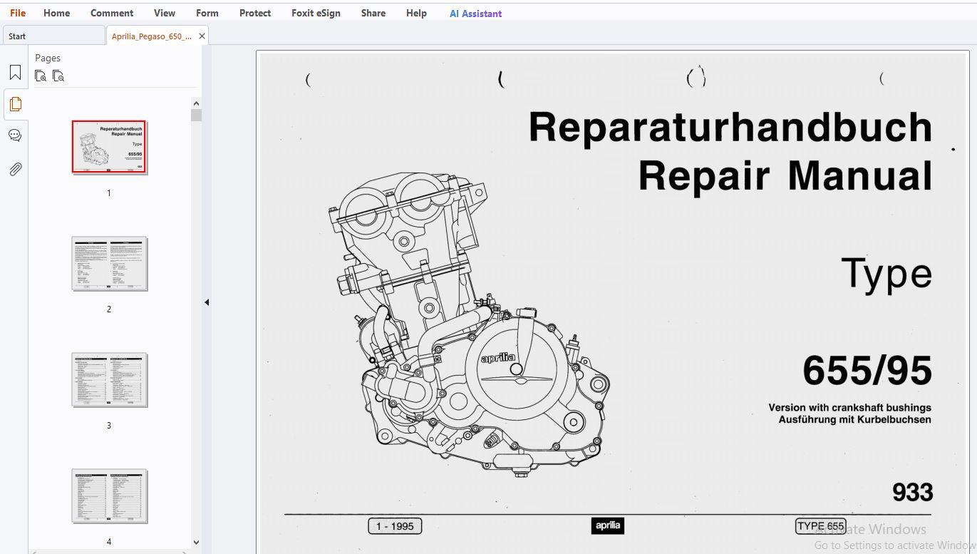Click 'Reparaturhandbuch' title in the document

[x=730, y=127]
